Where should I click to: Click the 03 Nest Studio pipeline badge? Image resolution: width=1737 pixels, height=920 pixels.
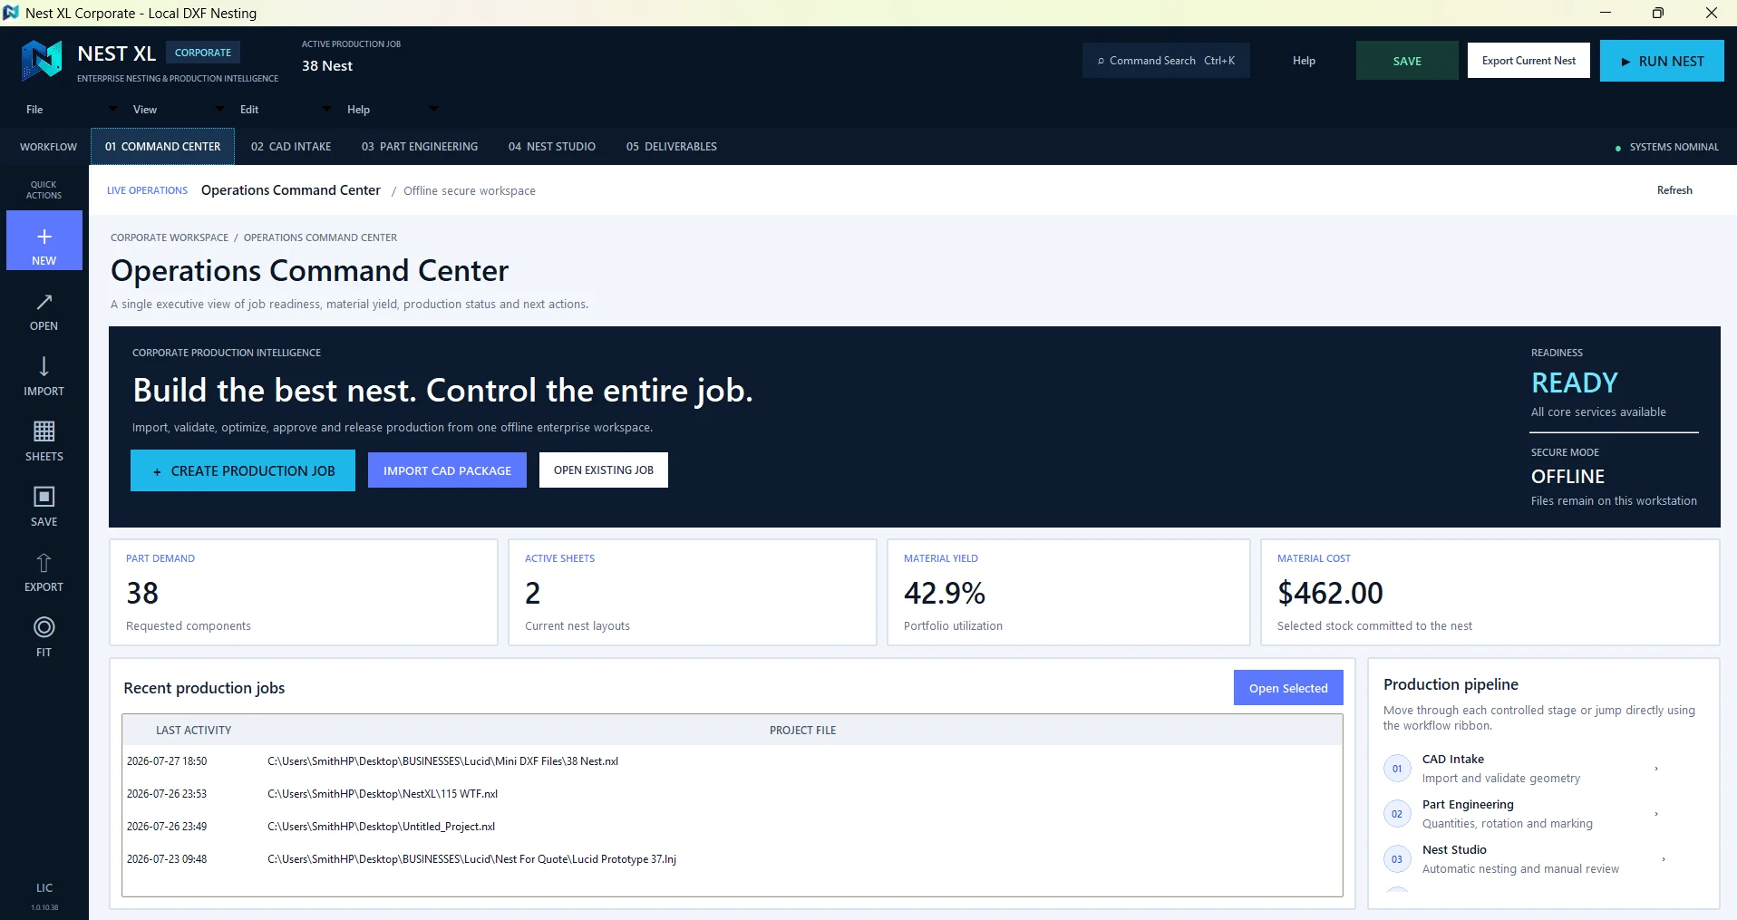click(x=1397, y=859)
